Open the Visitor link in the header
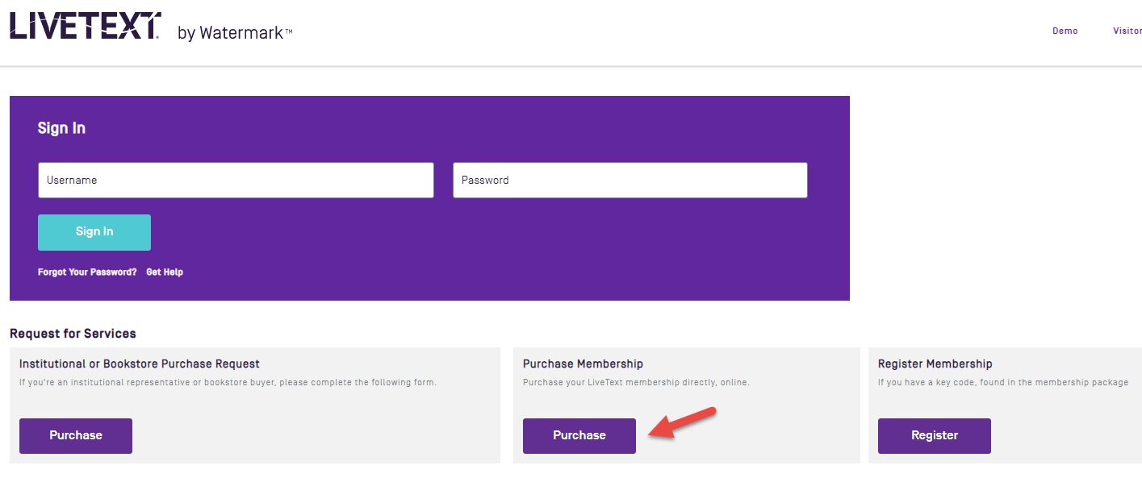This screenshot has height=478, width=1142. pyautogui.click(x=1127, y=31)
